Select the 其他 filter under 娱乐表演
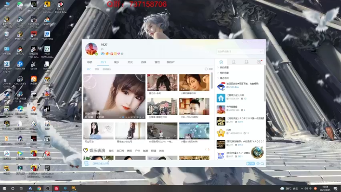This screenshot has width=341, height=192. pyautogui.click(x=162, y=151)
